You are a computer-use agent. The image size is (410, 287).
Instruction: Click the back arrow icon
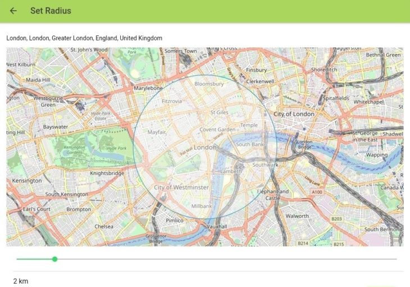click(x=13, y=11)
